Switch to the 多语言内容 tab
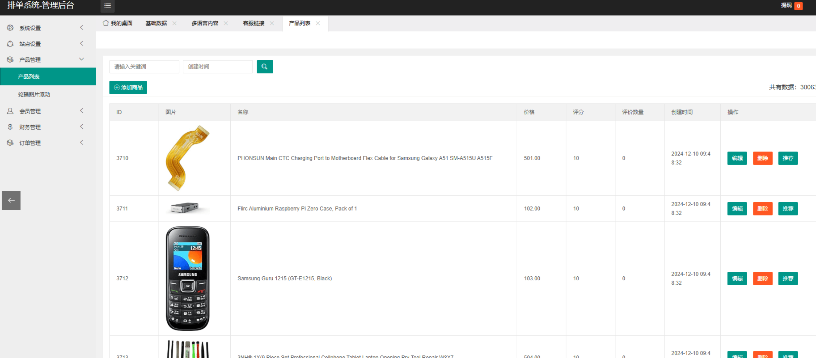This screenshot has width=816, height=358. coord(205,23)
